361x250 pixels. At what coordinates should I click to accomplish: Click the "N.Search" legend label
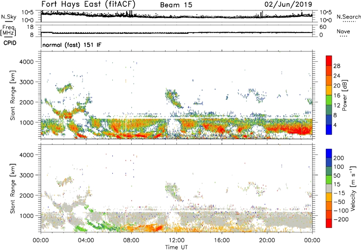tap(348, 17)
